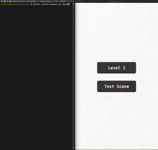Click the dollar sign prompt symbol
The width and height of the screenshot is (158, 150).
click(x=31, y=4)
